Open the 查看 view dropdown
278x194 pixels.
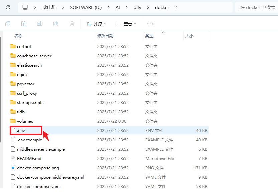click(127, 24)
